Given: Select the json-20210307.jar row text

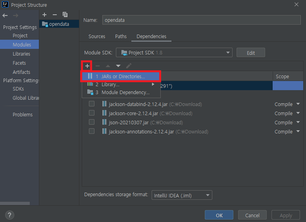Looking at the screenshot, I should [129, 123].
